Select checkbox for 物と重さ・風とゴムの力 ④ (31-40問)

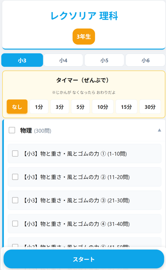(x=15, y=224)
